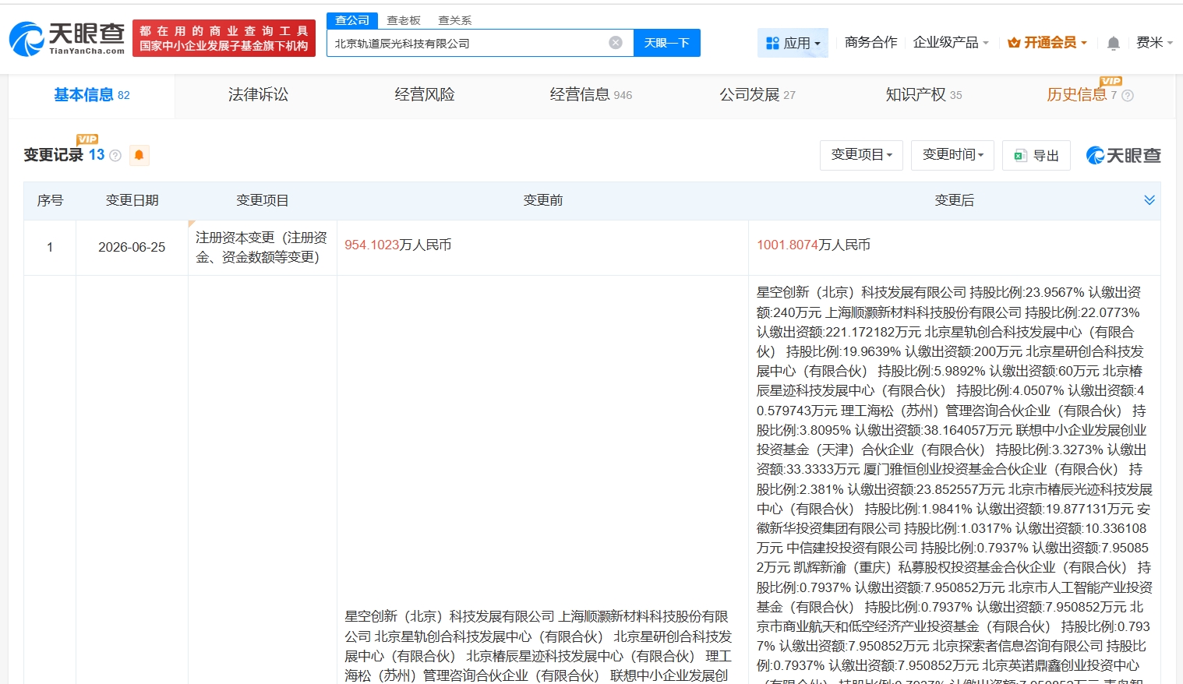The height and width of the screenshot is (684, 1183).
Task: Switch to the 公司发展 tab
Action: point(757,95)
